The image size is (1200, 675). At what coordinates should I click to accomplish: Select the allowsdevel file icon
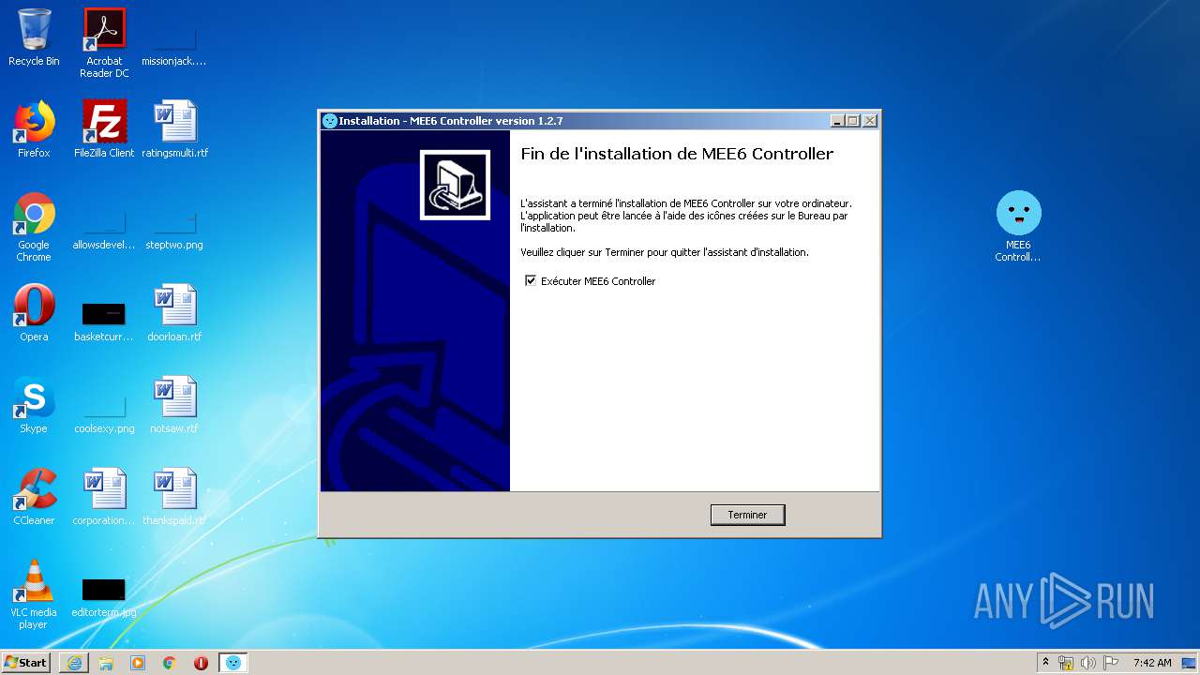[x=104, y=228]
